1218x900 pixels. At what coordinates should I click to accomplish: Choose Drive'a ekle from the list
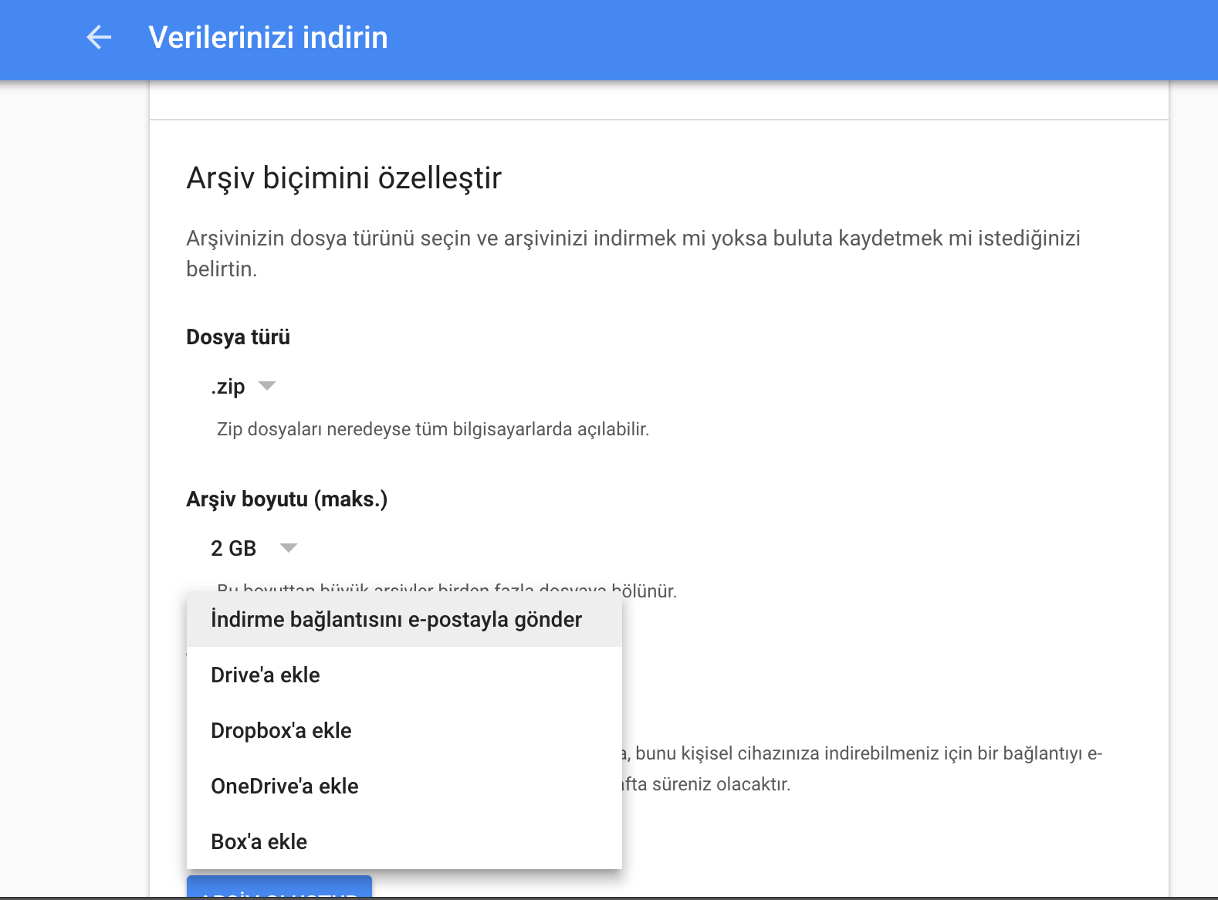click(x=266, y=675)
